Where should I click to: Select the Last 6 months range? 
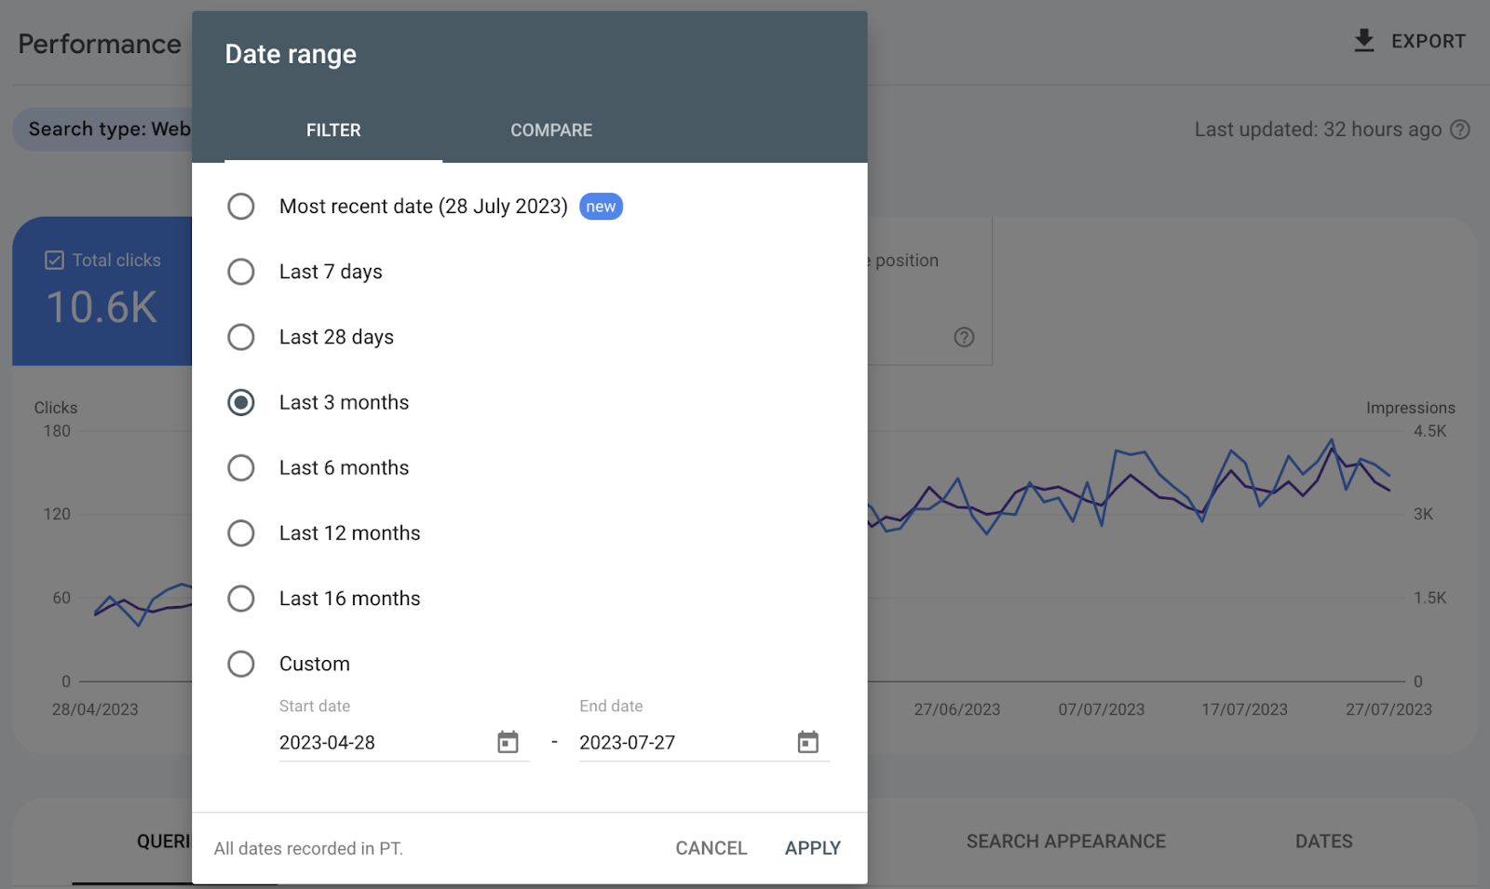[241, 467]
